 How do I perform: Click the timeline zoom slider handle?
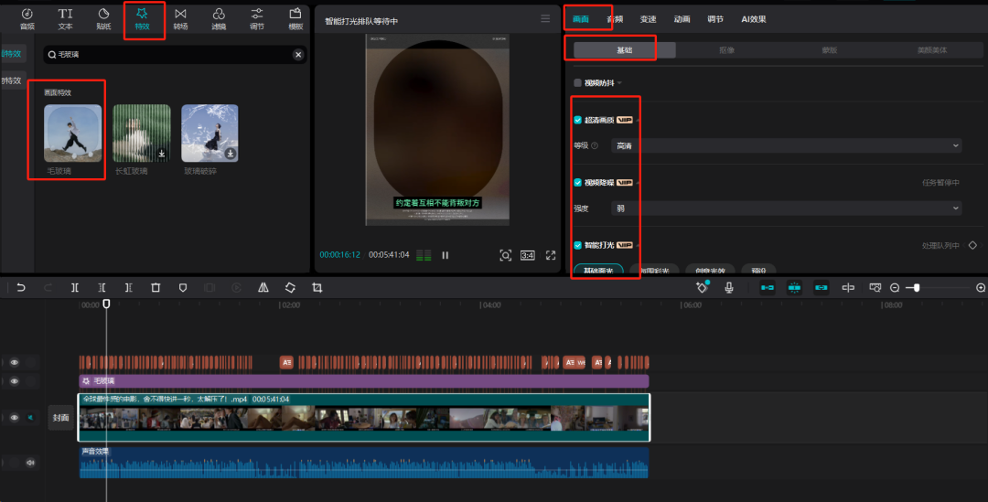pyautogui.click(x=917, y=287)
